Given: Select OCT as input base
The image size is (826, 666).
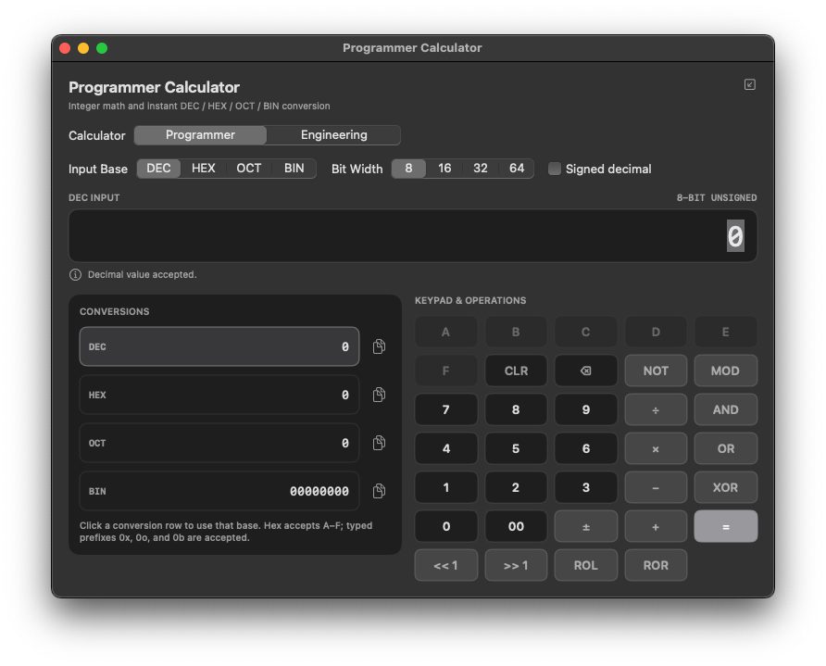Looking at the screenshot, I should point(249,169).
